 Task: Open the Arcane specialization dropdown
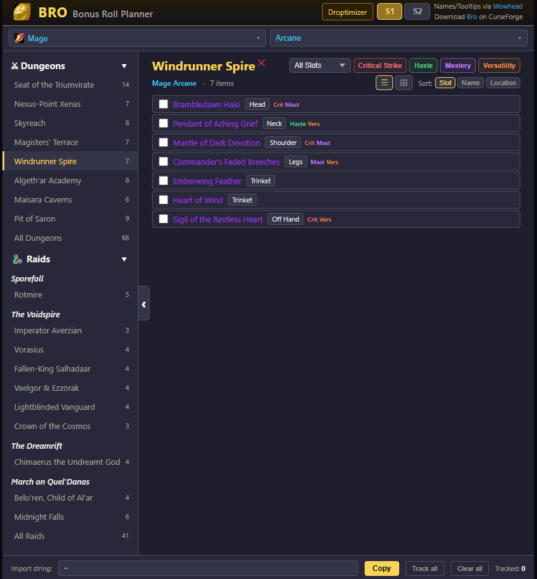point(399,38)
